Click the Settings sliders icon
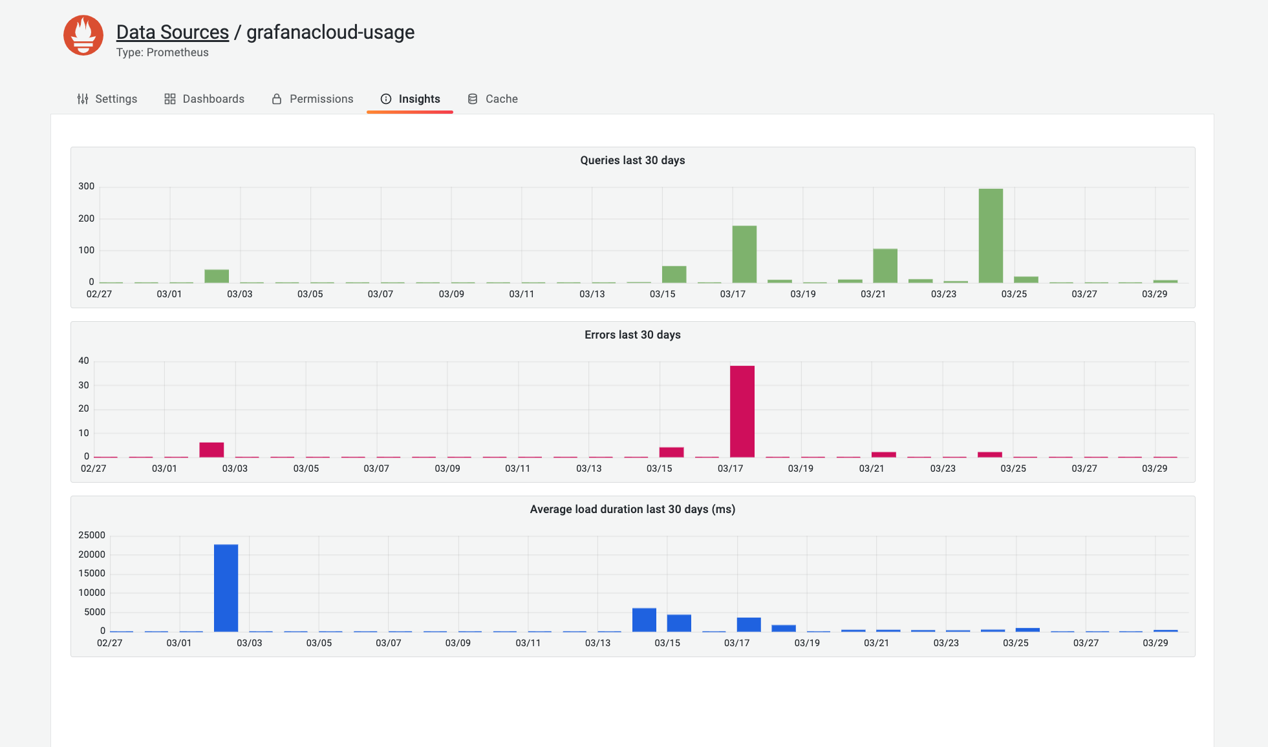 (x=83, y=99)
